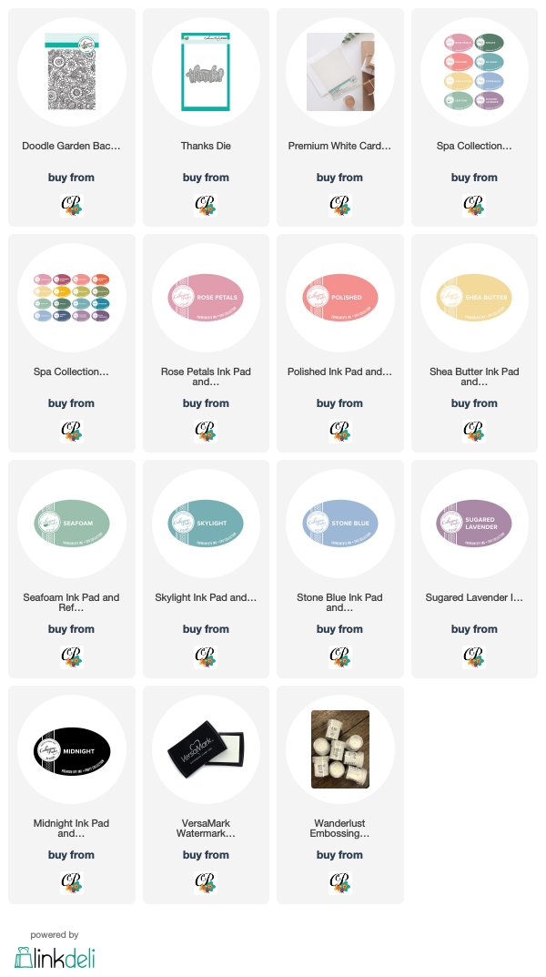The image size is (546, 977).
Task: Click the shop logo under Wanderlust Embossing
Action: [x=340, y=883]
